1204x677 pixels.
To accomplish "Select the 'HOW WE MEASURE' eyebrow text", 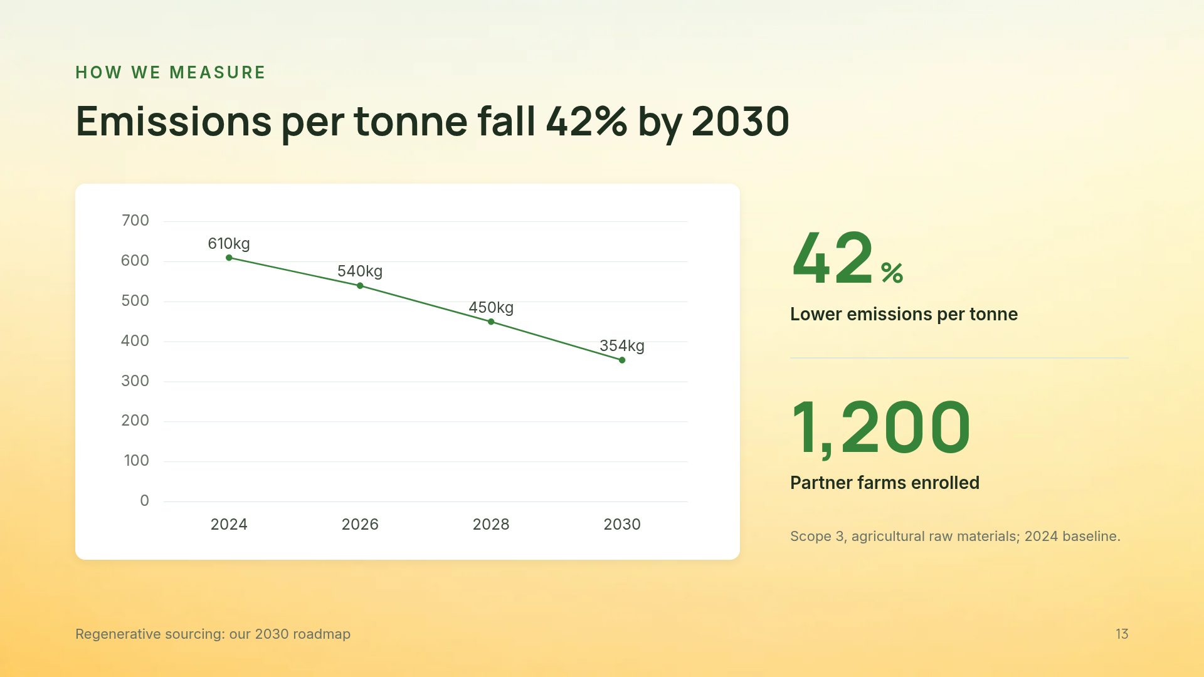I will pyautogui.click(x=170, y=73).
